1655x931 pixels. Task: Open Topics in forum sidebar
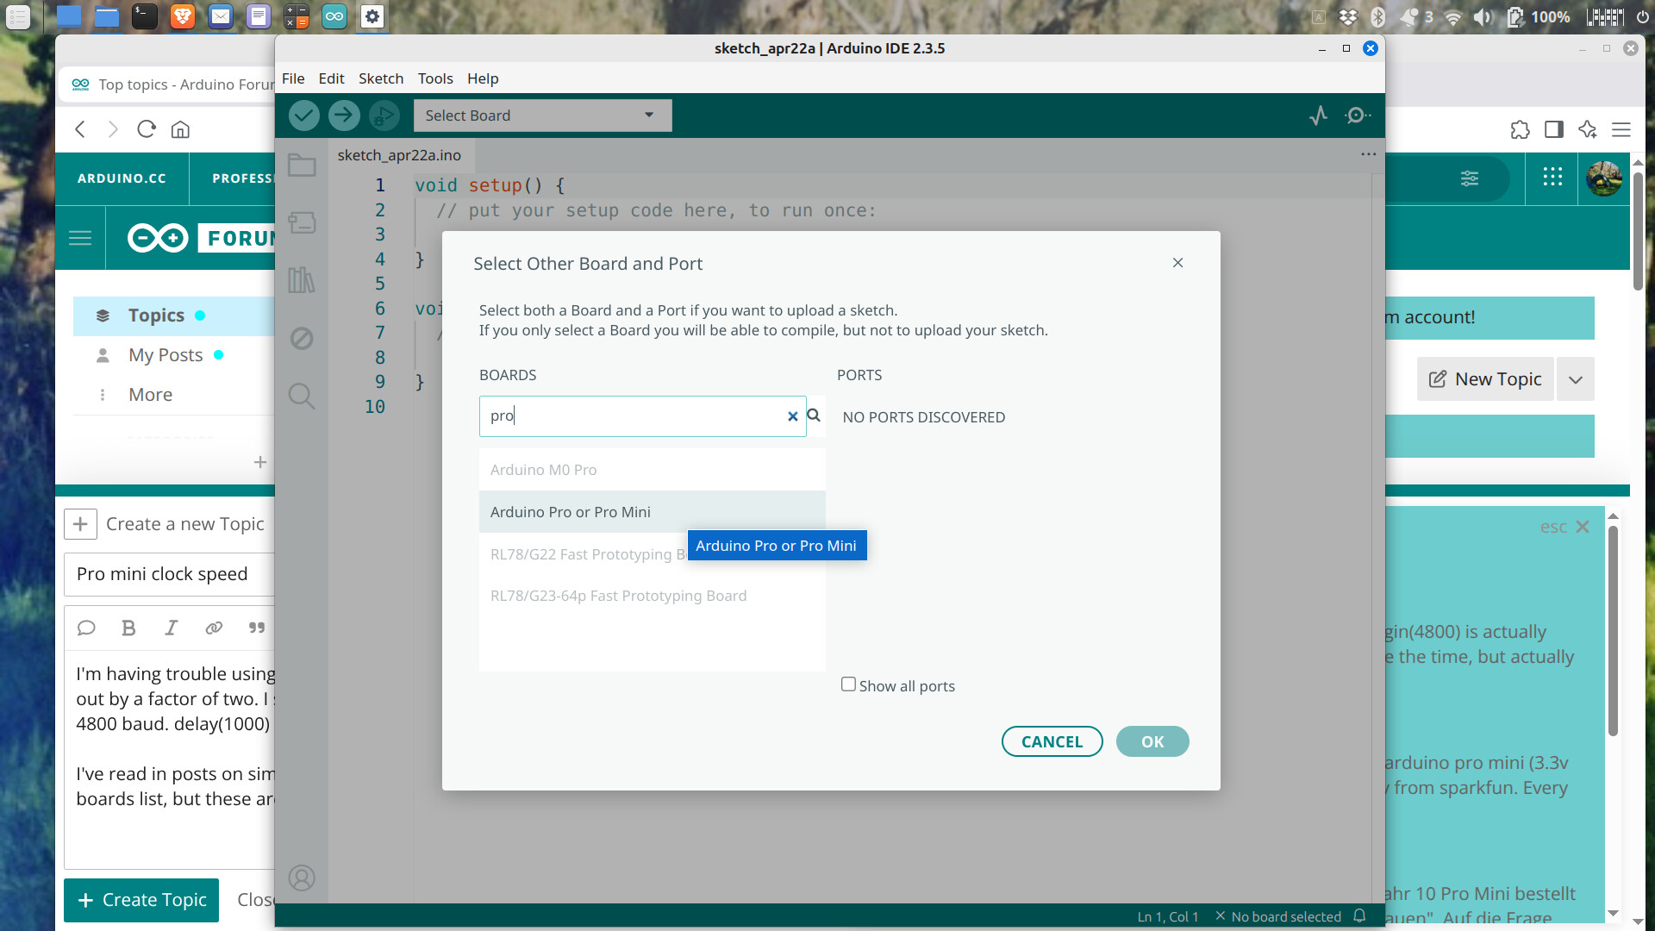coord(156,316)
